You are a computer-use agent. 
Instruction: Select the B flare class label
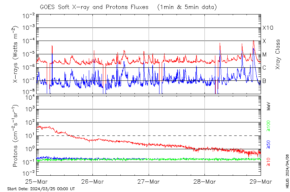pos(265,81)
